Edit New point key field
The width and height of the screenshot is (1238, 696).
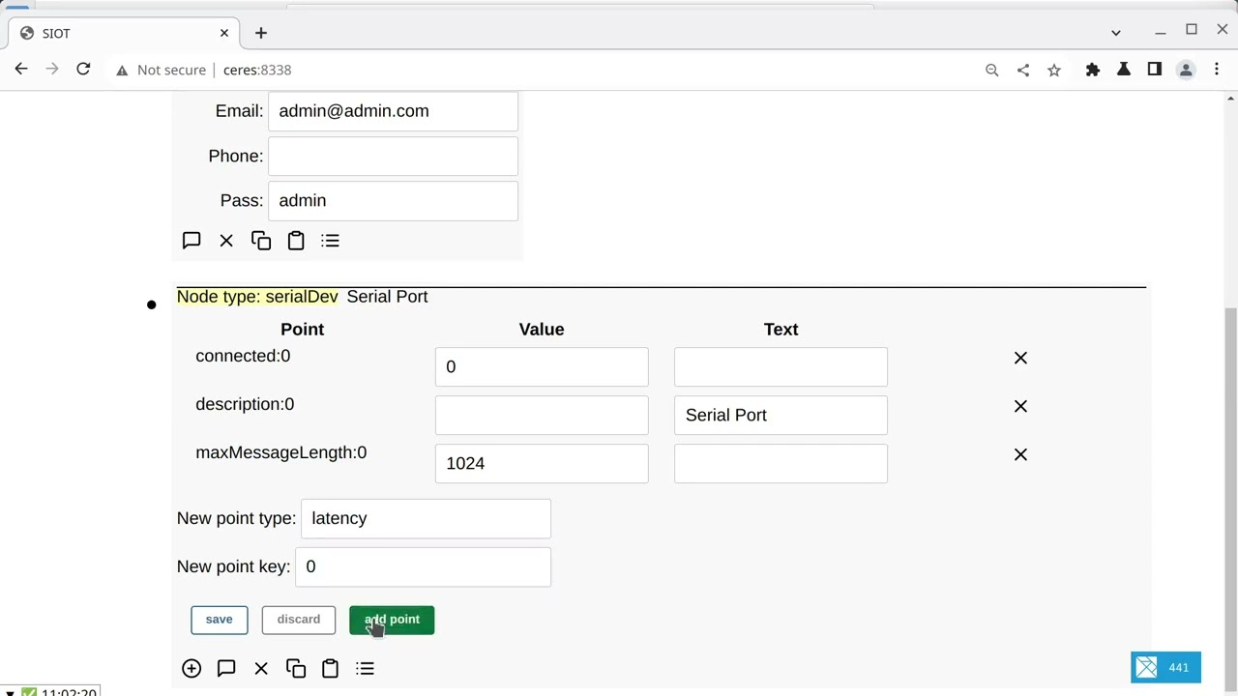tap(423, 566)
